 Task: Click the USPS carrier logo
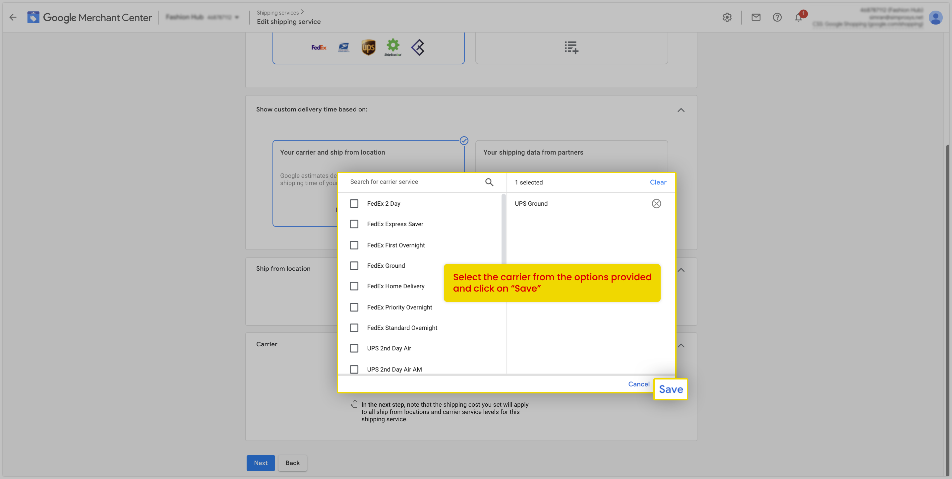343,47
